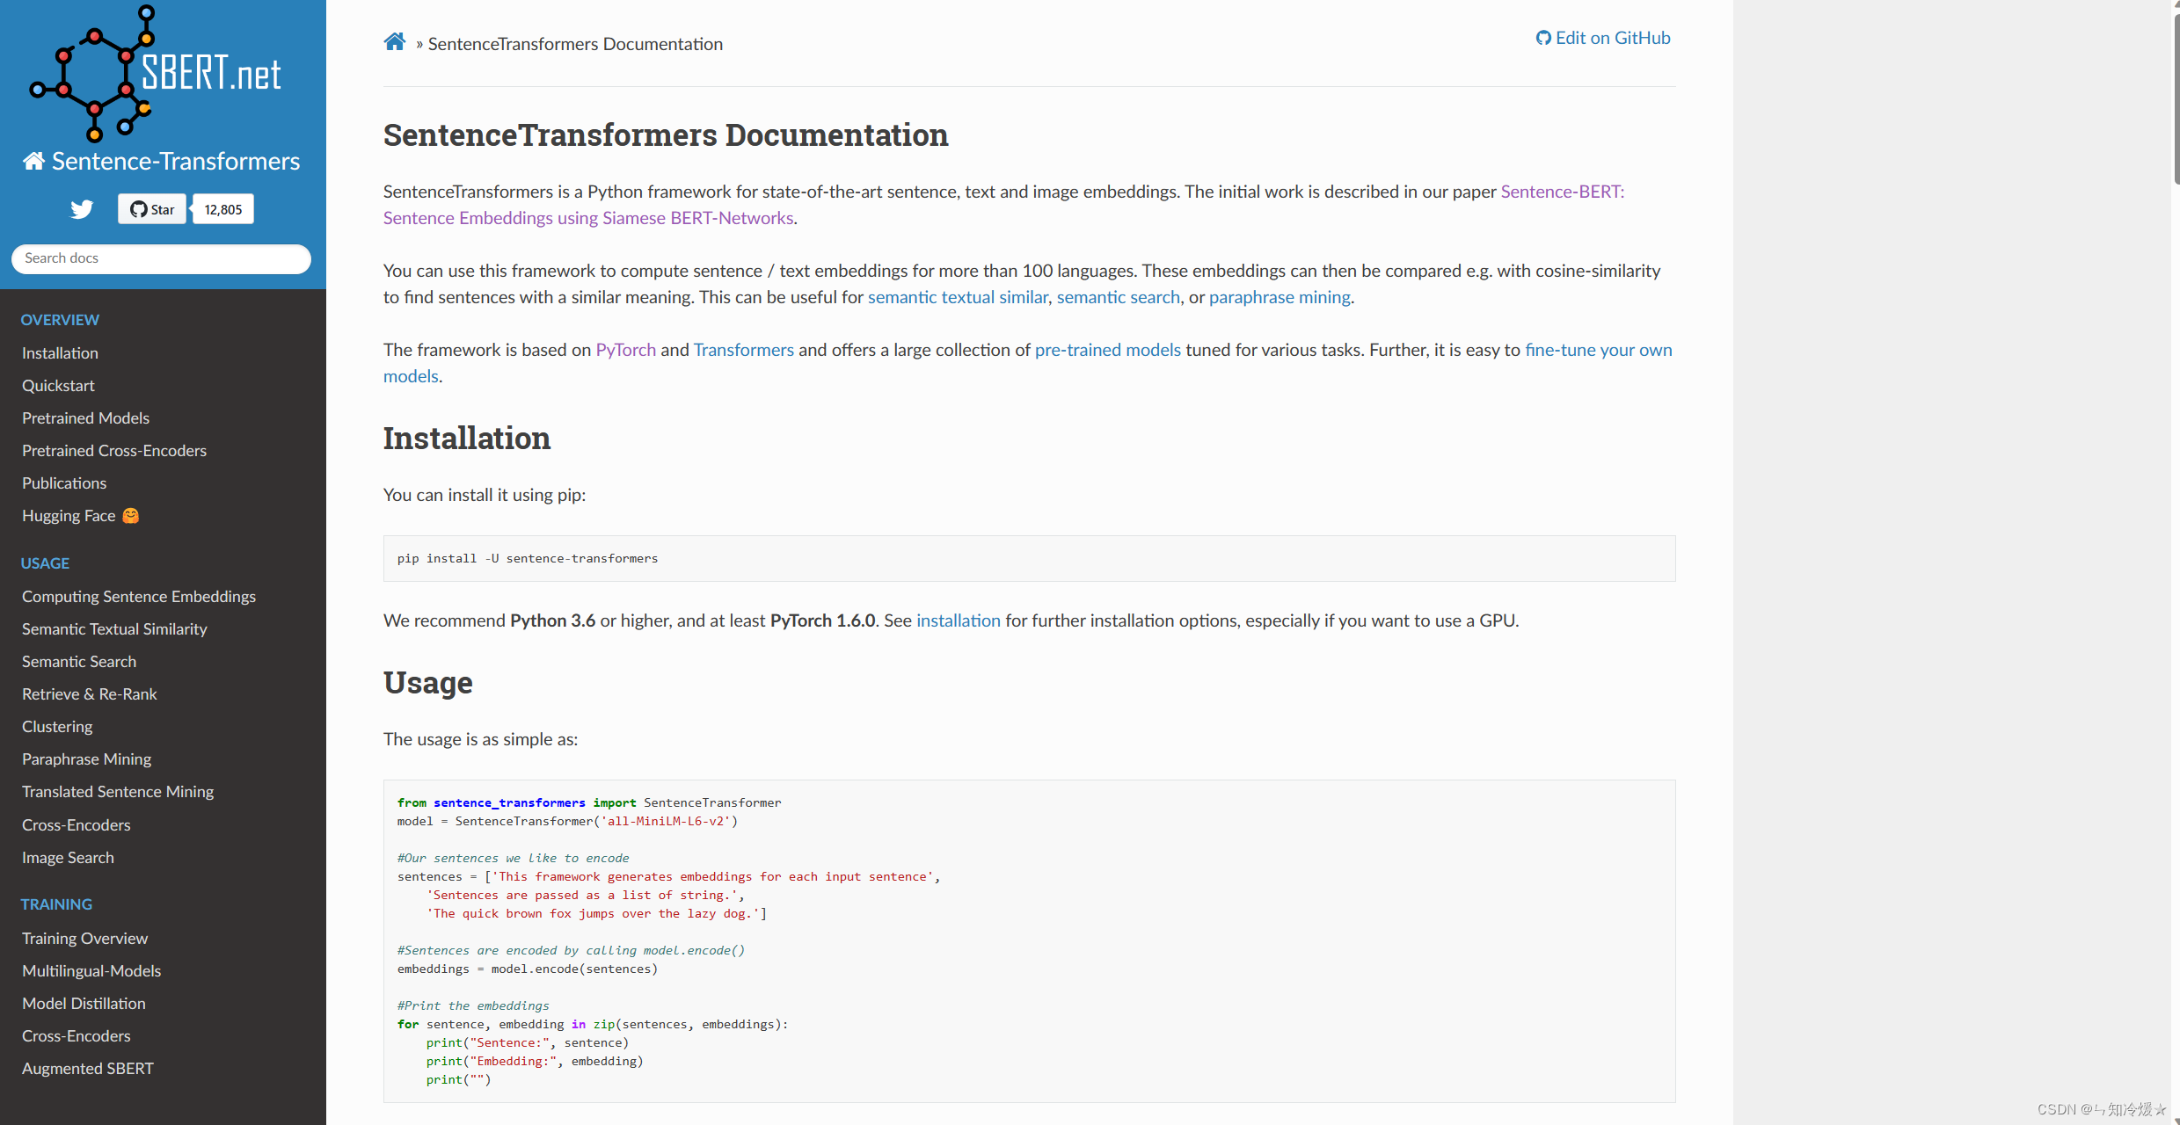Open Cross-Encoders under Usage
Screen dimensions: 2180x1125
(x=77, y=824)
